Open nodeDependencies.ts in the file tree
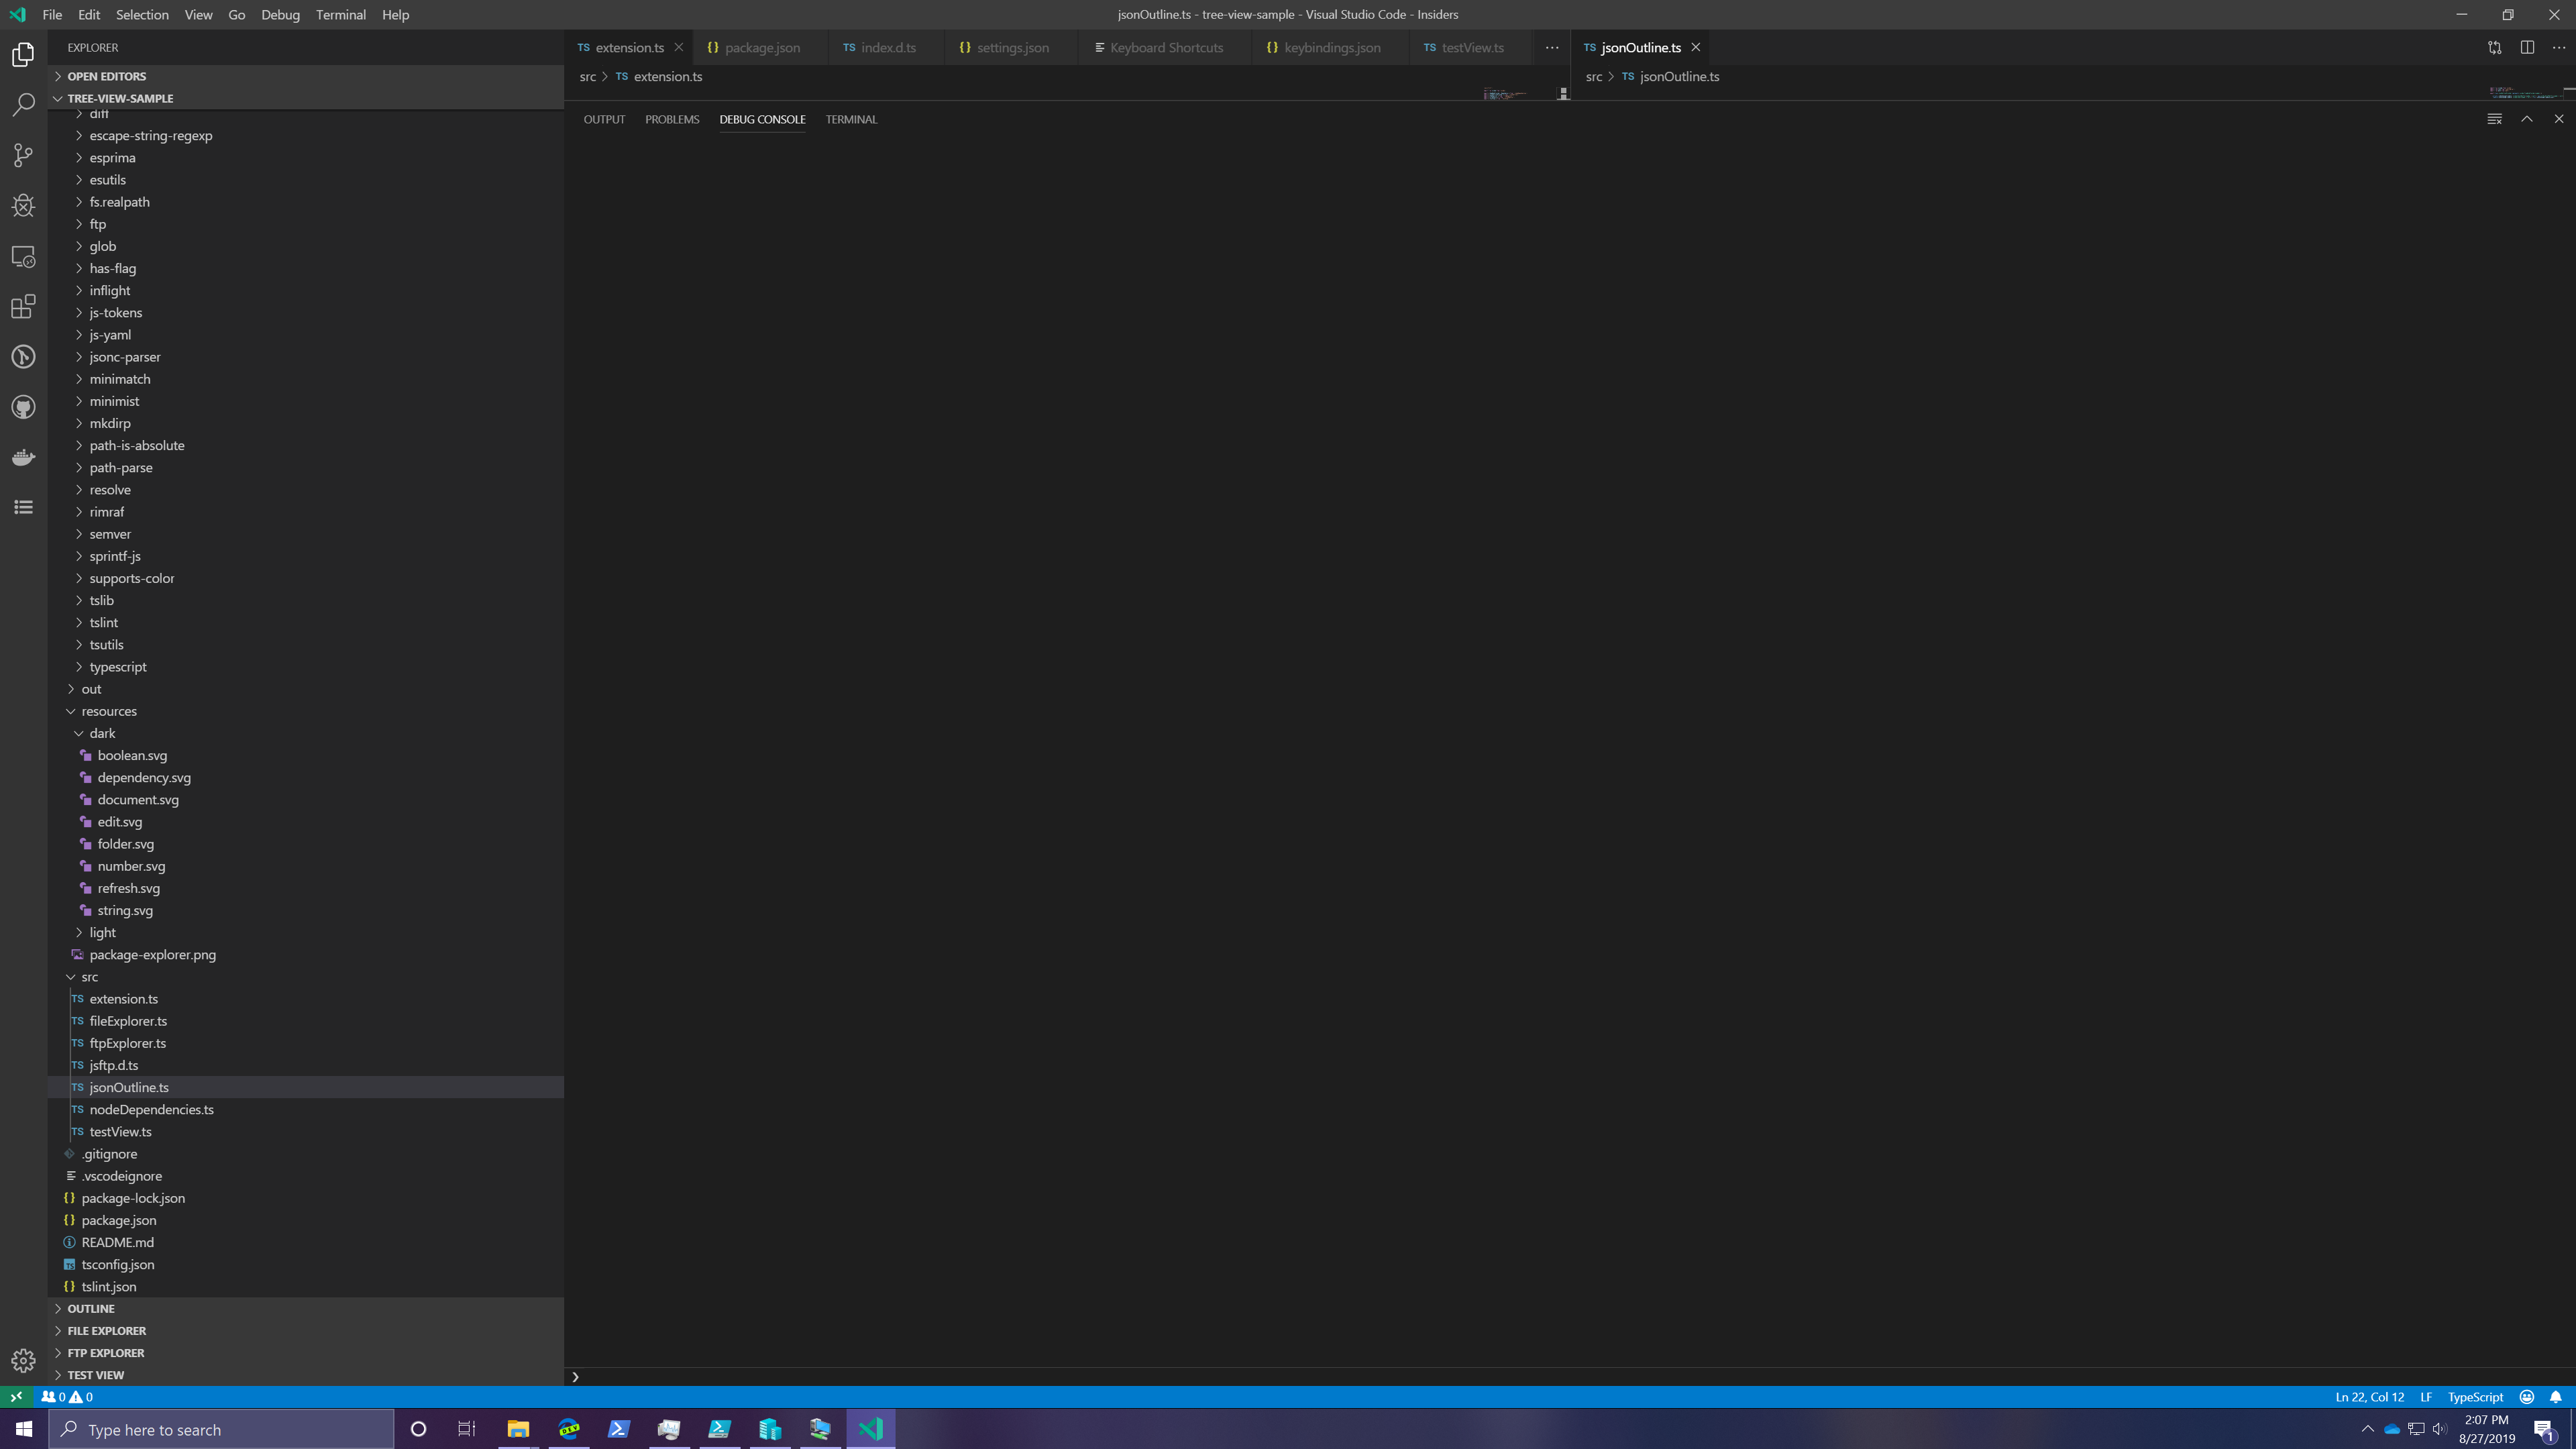This screenshot has height=1449, width=2576. 306,1109
